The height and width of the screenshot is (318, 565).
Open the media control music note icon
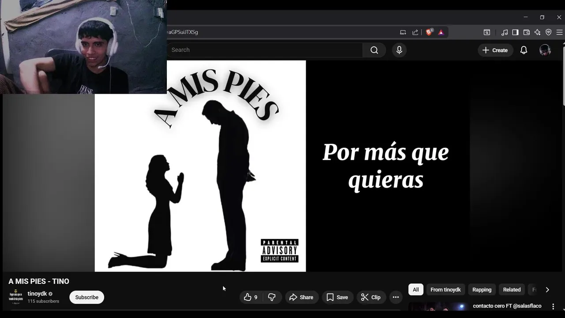pyautogui.click(x=504, y=32)
